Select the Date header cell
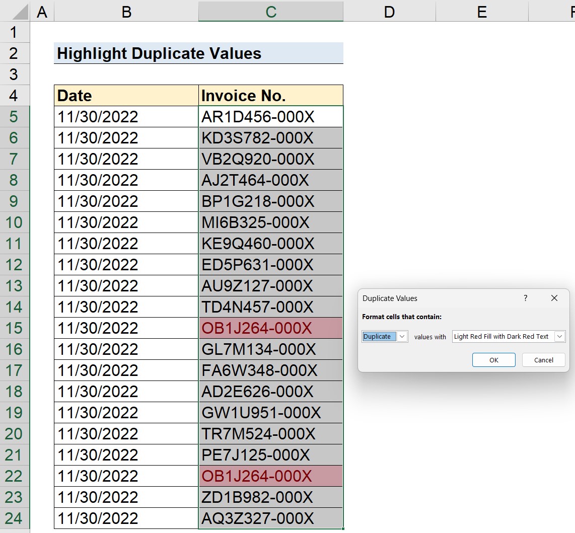Image resolution: width=575 pixels, height=533 pixels. click(126, 95)
